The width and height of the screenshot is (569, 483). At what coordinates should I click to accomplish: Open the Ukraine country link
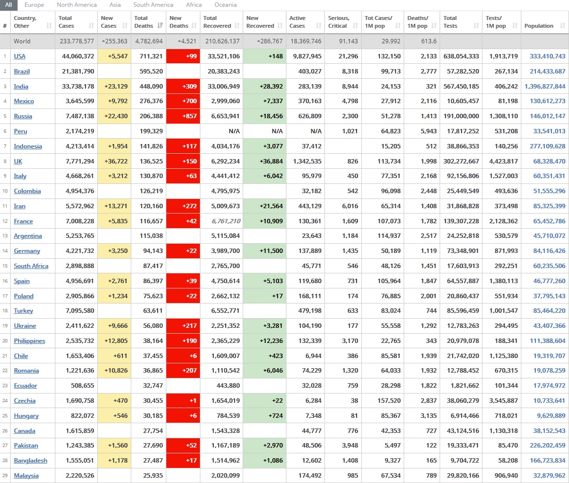pyautogui.click(x=25, y=326)
